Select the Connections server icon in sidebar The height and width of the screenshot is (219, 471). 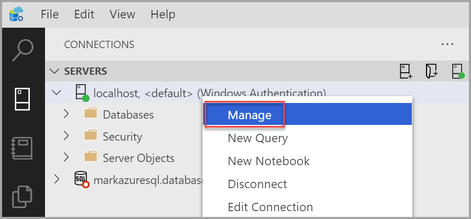pyautogui.click(x=23, y=99)
